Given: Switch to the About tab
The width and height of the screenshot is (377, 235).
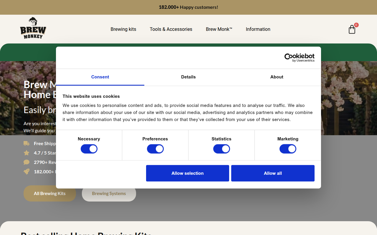Looking at the screenshot, I should (277, 77).
